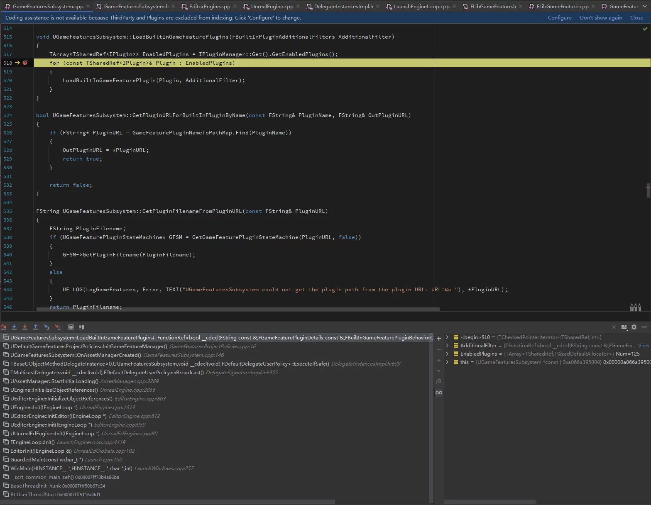The image size is (651, 505).
Task: Toggle the show watches glasses button
Action: 439,393
